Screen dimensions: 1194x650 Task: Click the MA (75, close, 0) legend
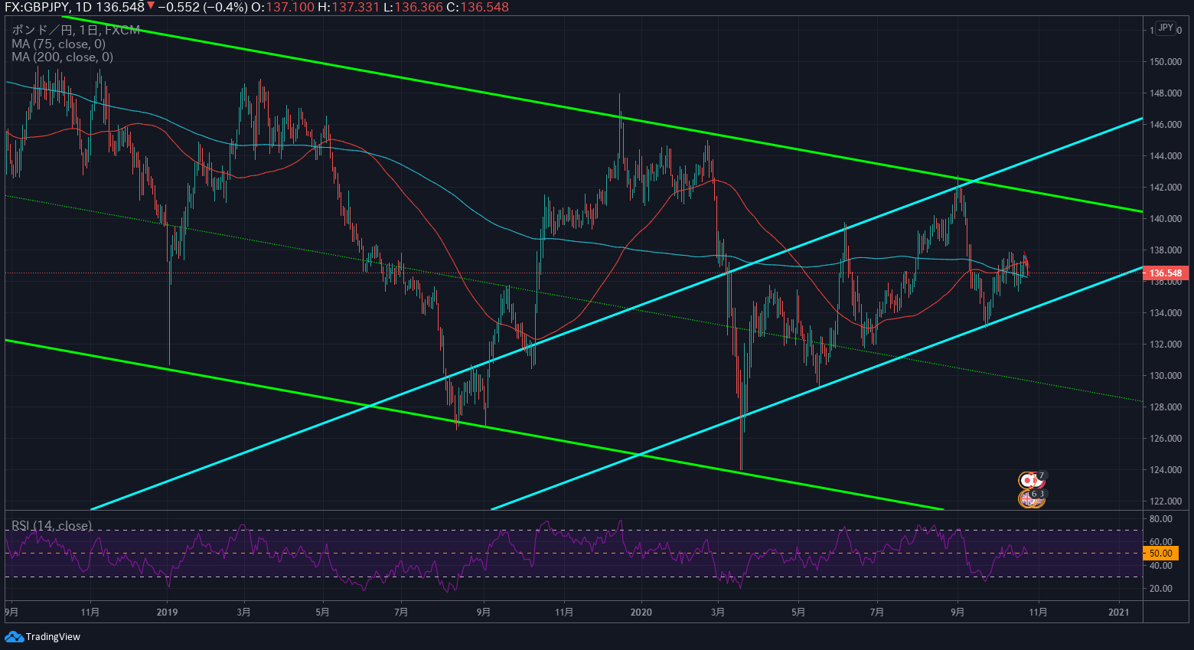pyautogui.click(x=58, y=44)
